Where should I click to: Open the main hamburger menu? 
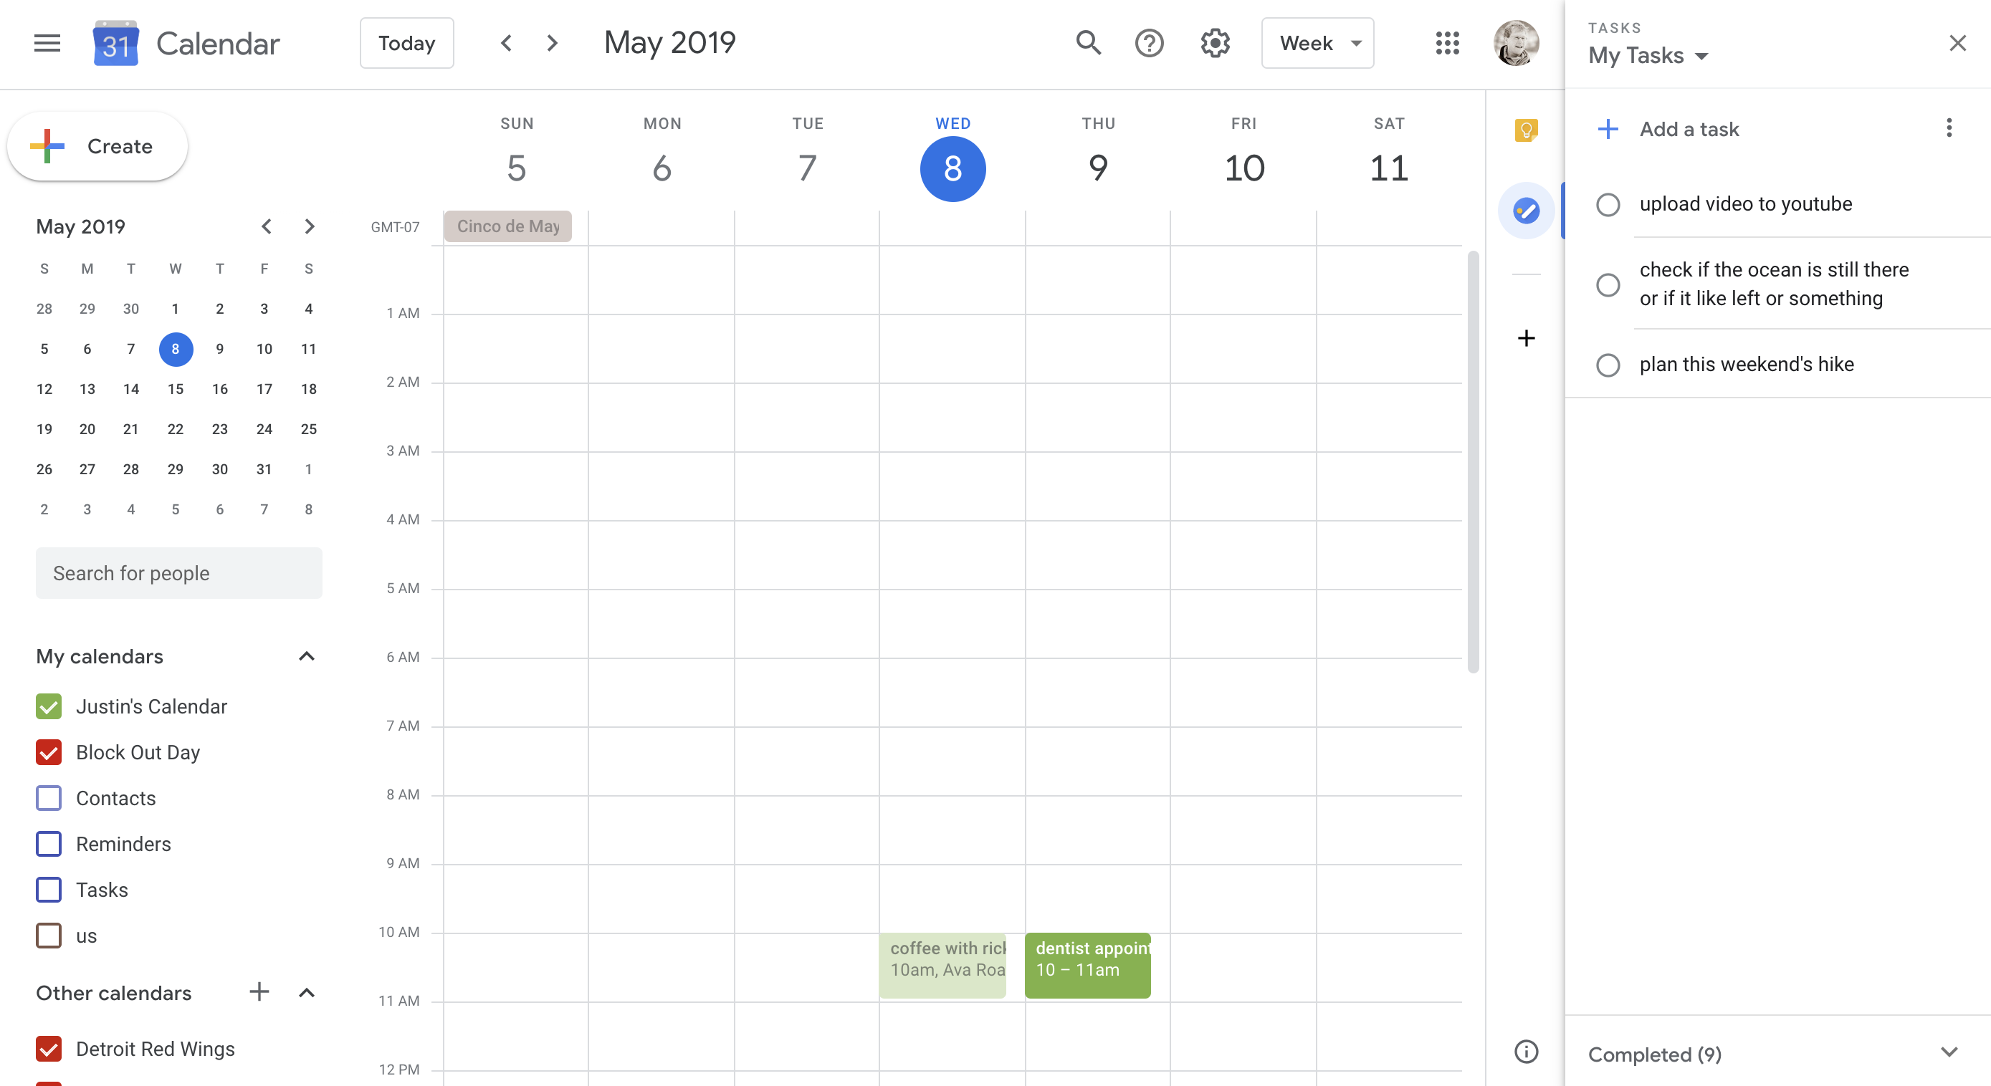[x=47, y=43]
